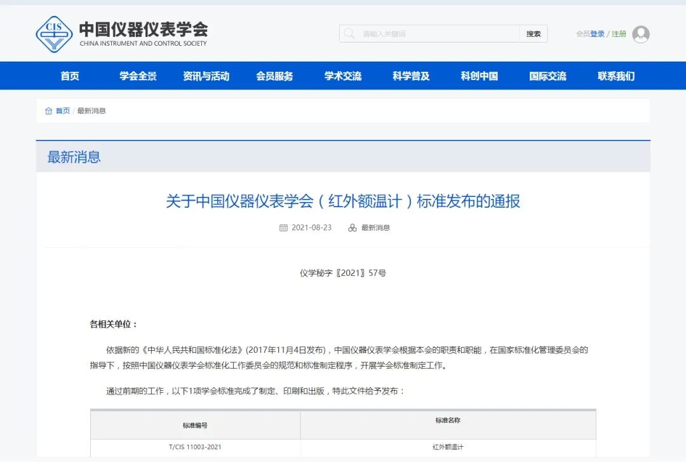The width and height of the screenshot is (686, 462).
Task: Open the 国际交流 menu item
Action: 548,76
